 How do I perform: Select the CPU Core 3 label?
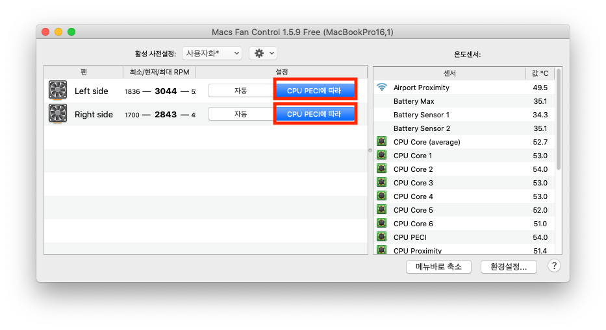(x=413, y=183)
